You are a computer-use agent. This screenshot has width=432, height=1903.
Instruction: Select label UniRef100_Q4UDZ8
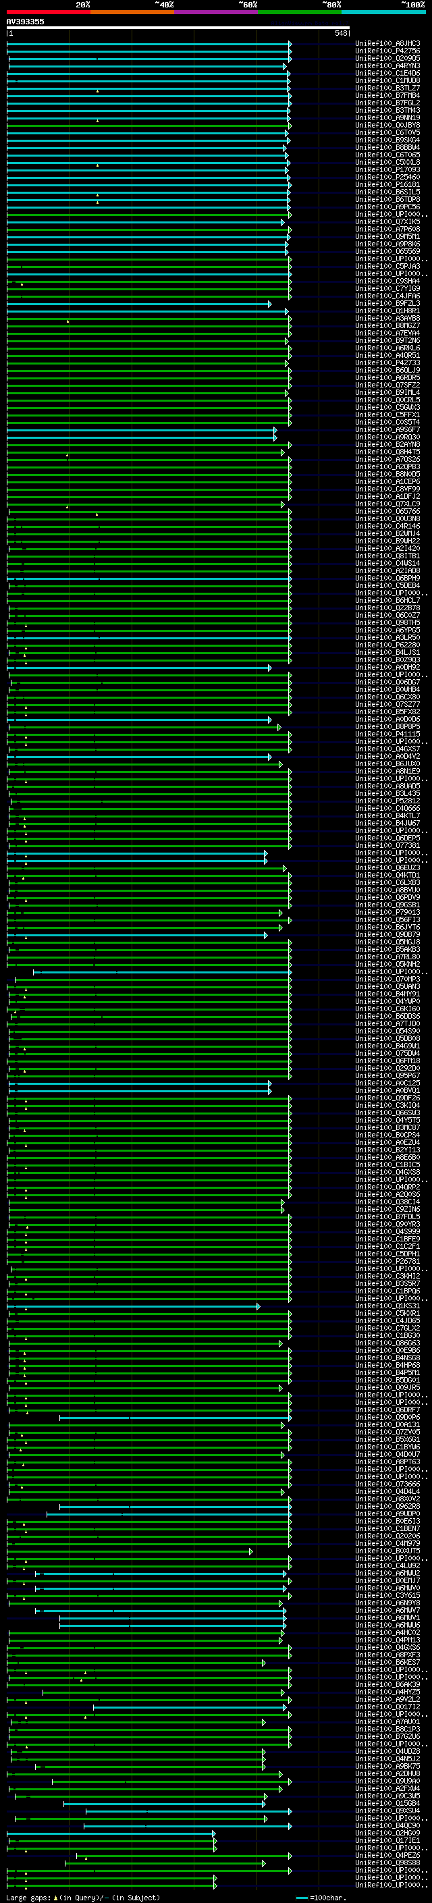(387, 1751)
